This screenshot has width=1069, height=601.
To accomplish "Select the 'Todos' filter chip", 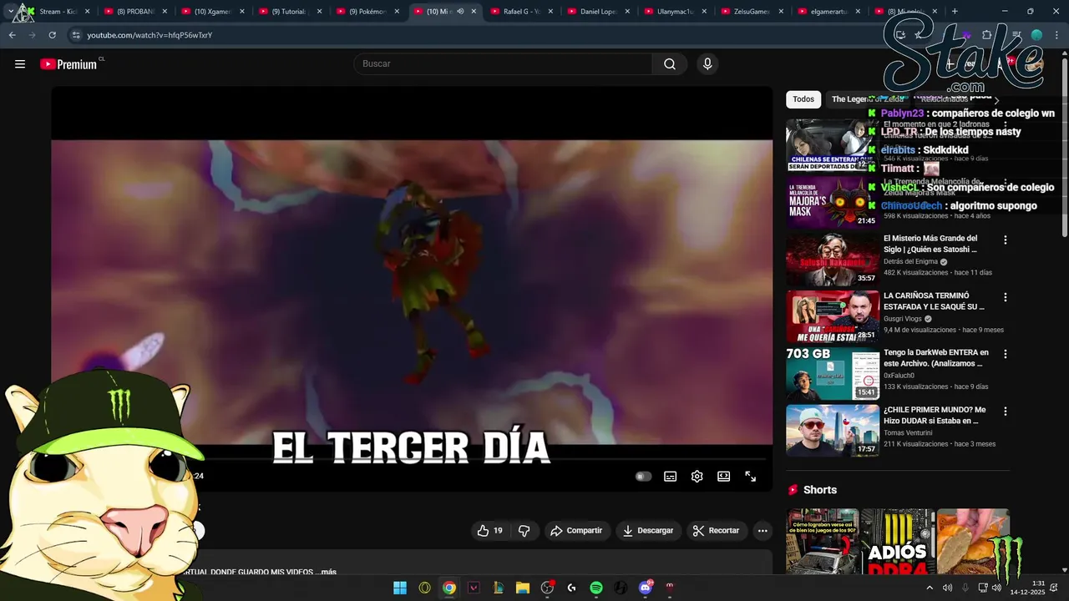I will [x=803, y=99].
